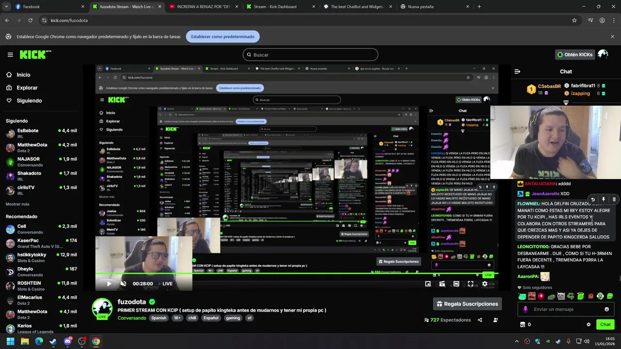This screenshot has width=621, height=349.
Task: Click the Buscar search field
Action: [310, 55]
